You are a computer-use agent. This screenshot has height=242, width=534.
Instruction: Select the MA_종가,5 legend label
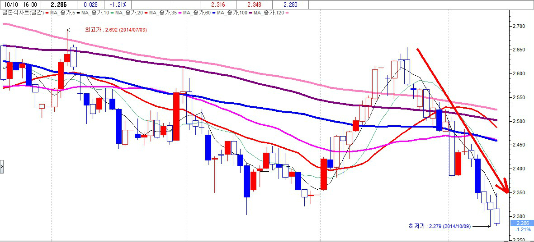coord(61,13)
